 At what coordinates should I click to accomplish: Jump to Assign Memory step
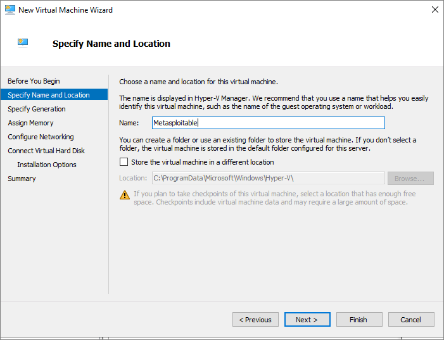point(30,123)
